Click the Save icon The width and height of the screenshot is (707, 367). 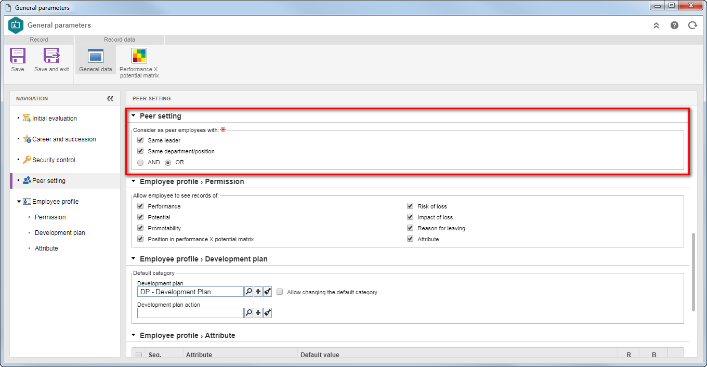pyautogui.click(x=18, y=56)
